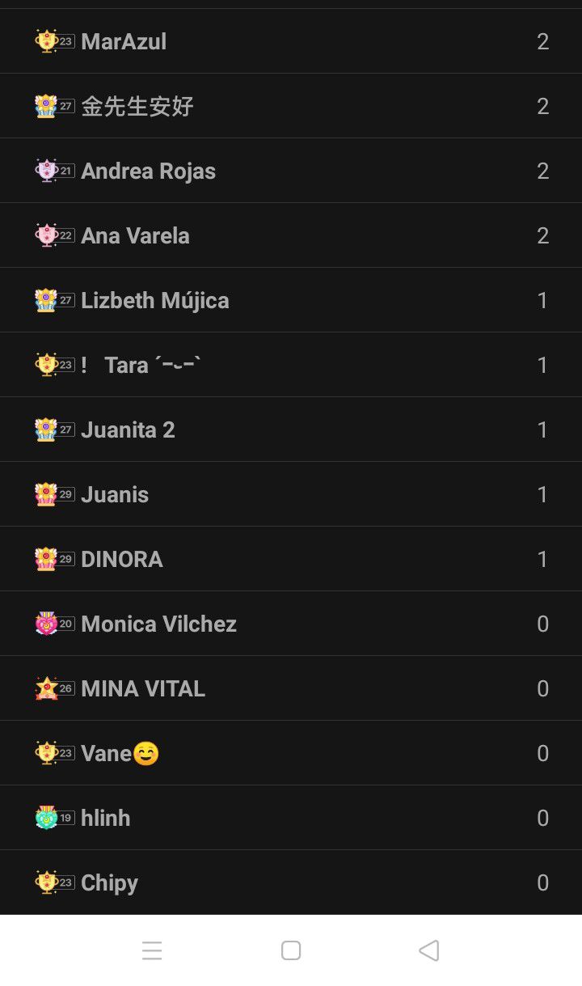Viewport: 582px width, 986px height.
Task: Open Lizbeth Mújica's profile
Action: 154,300
